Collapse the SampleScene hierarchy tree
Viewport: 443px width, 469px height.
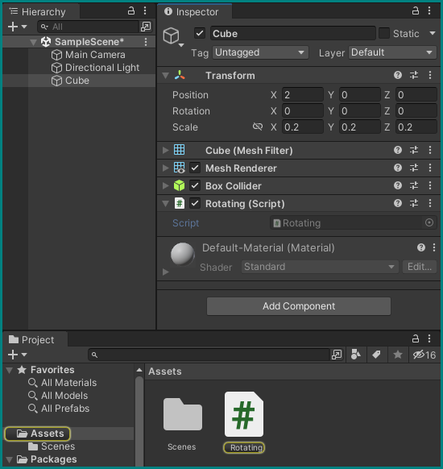(34, 42)
